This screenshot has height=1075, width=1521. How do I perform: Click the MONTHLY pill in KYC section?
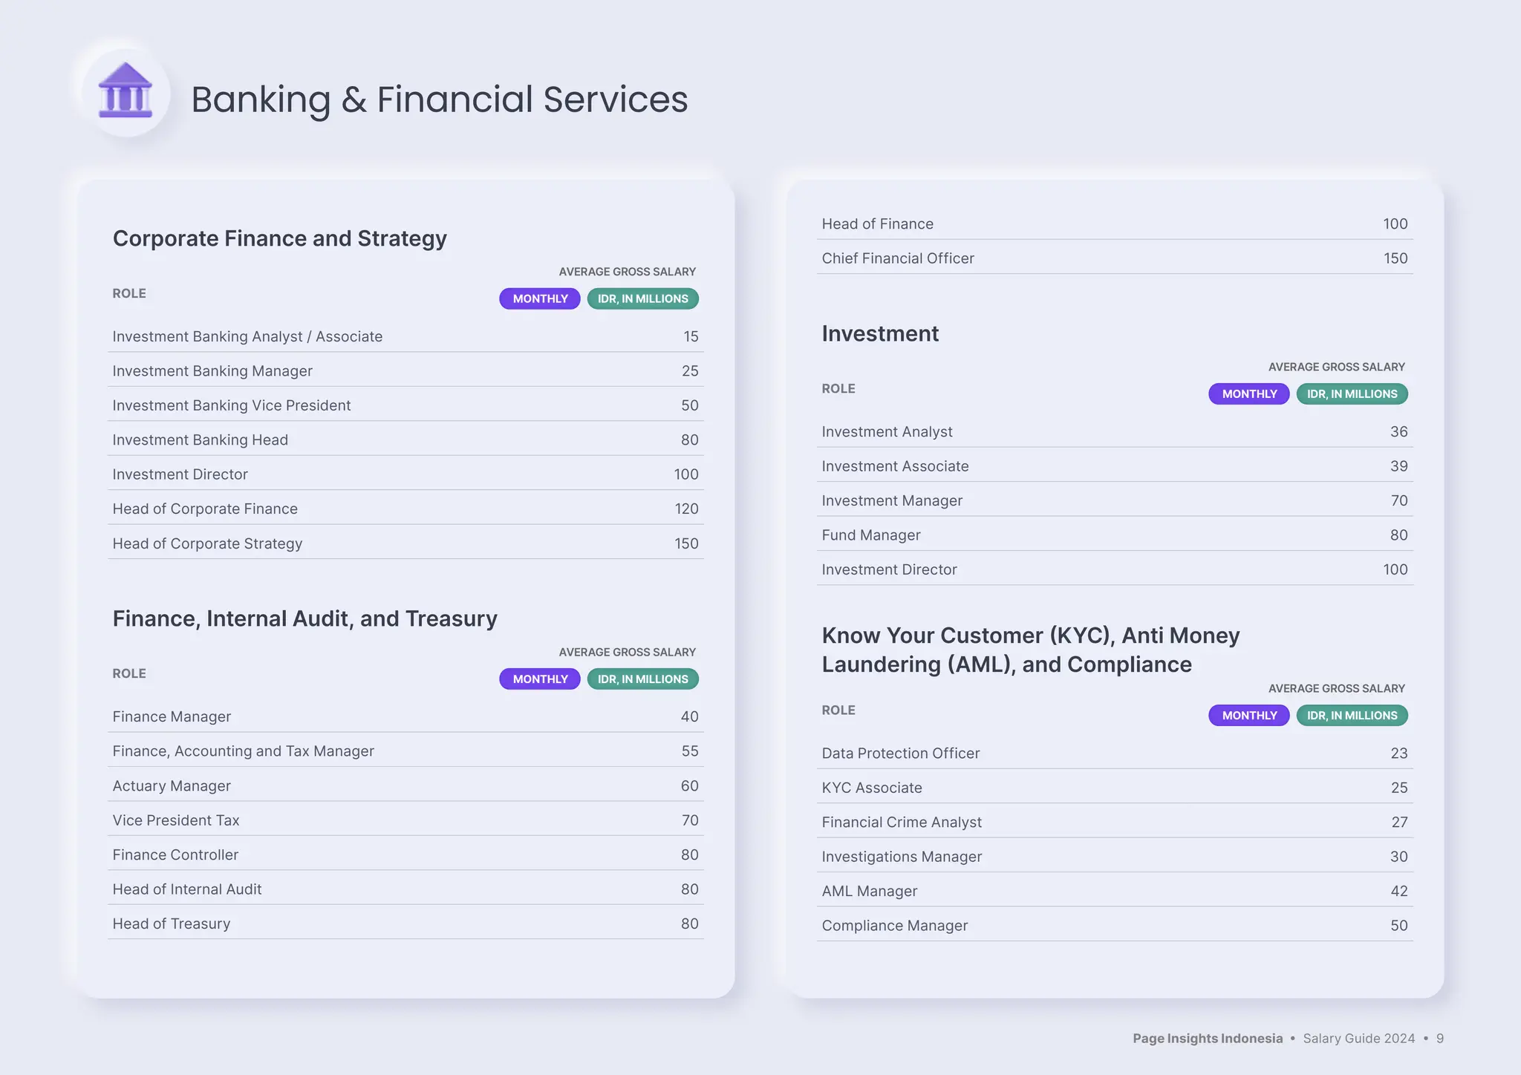point(1248,715)
